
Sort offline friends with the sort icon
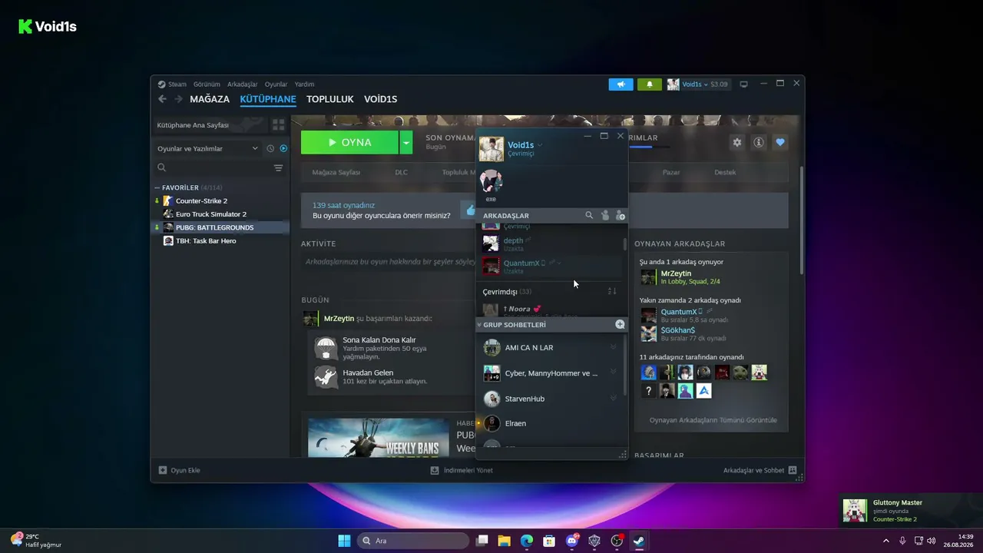click(x=612, y=291)
